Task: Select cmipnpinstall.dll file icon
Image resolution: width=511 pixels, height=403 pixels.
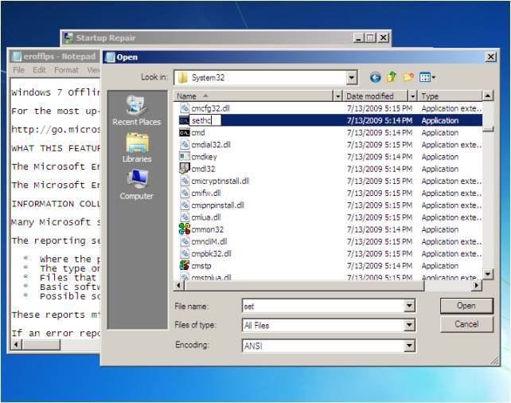Action: click(185, 205)
